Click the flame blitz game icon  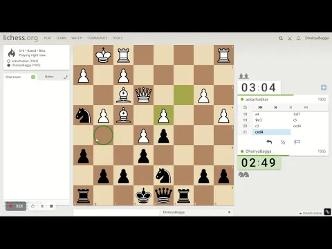(12, 53)
